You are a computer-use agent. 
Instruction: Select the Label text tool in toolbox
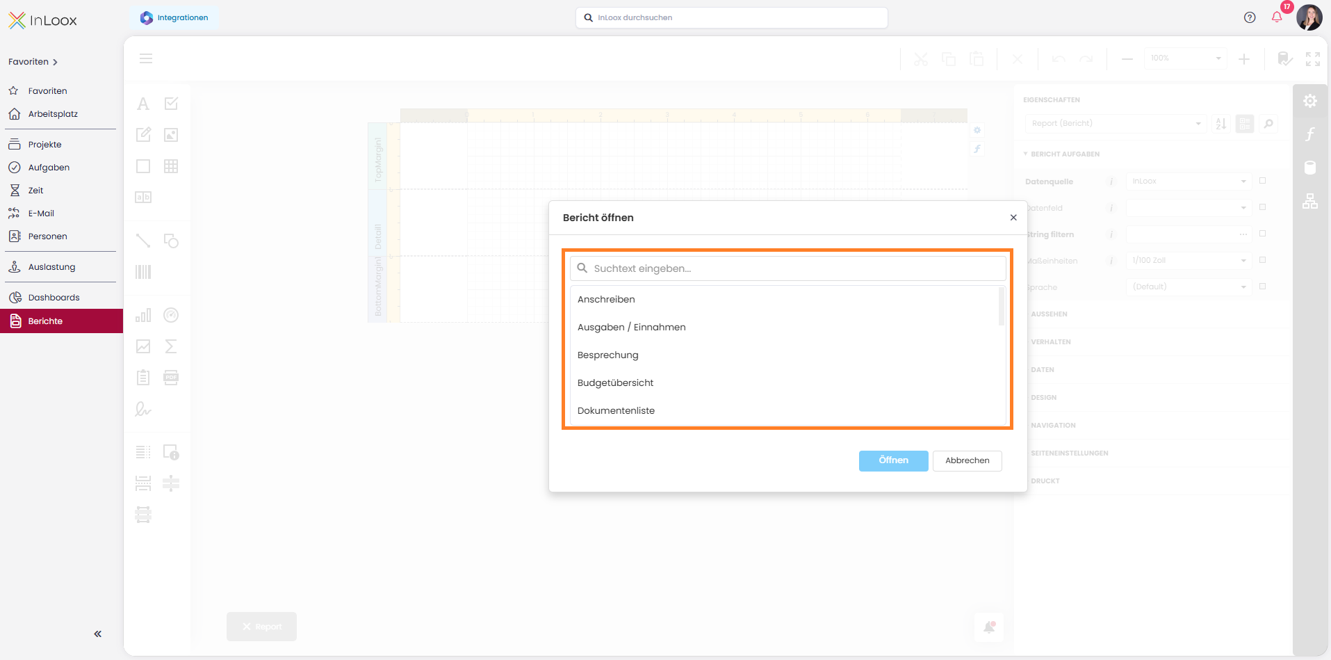click(x=143, y=104)
